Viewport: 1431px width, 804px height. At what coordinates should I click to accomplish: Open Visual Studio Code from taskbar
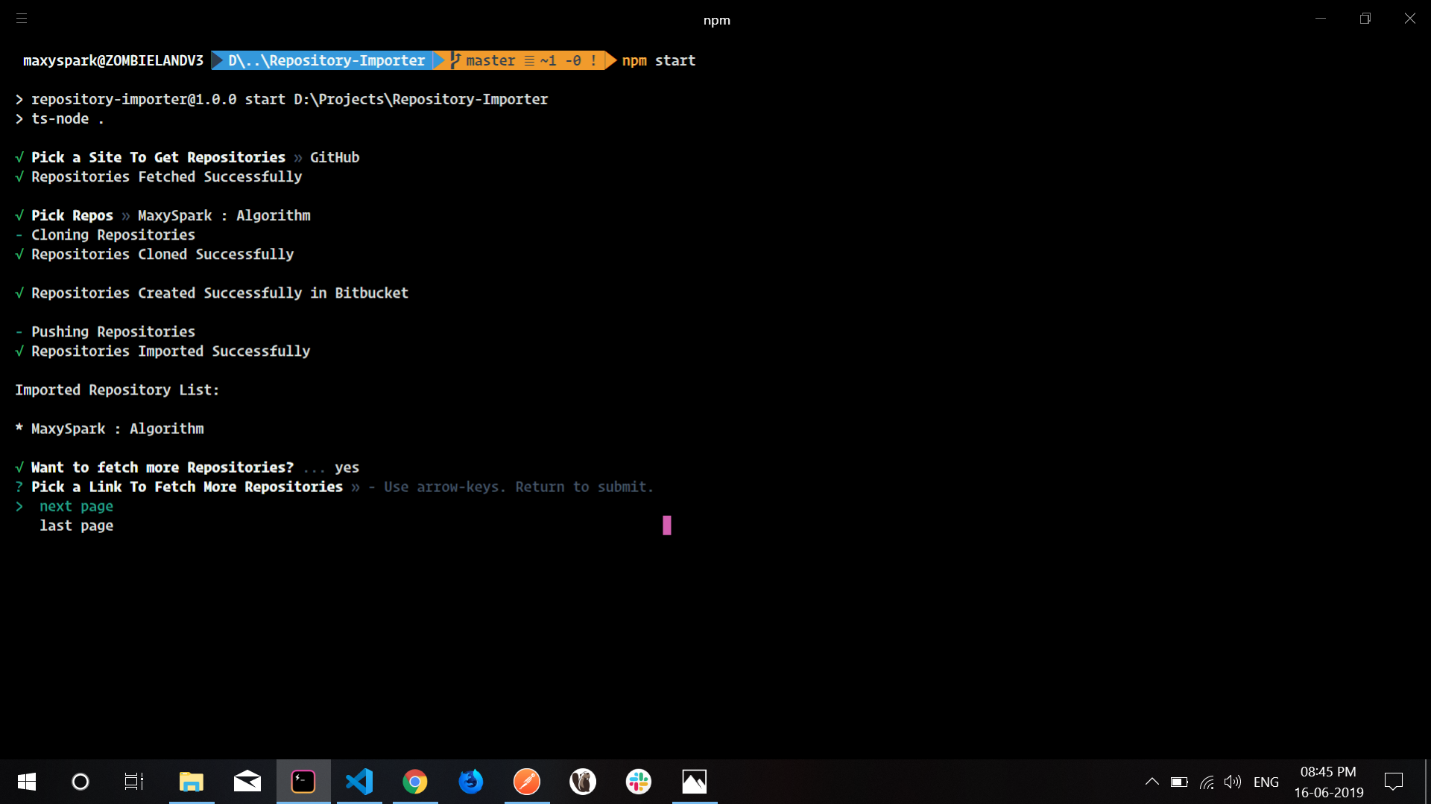(x=359, y=782)
